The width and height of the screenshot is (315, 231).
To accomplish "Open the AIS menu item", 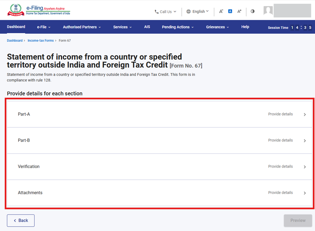I will (147, 27).
